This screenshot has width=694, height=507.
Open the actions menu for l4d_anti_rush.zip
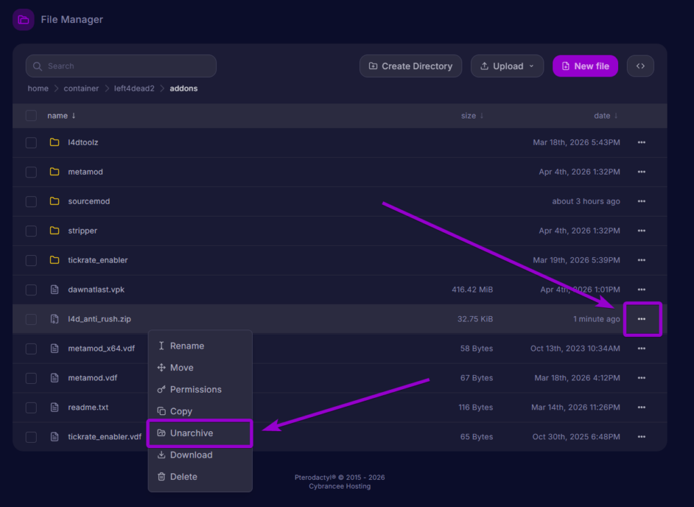(x=641, y=319)
